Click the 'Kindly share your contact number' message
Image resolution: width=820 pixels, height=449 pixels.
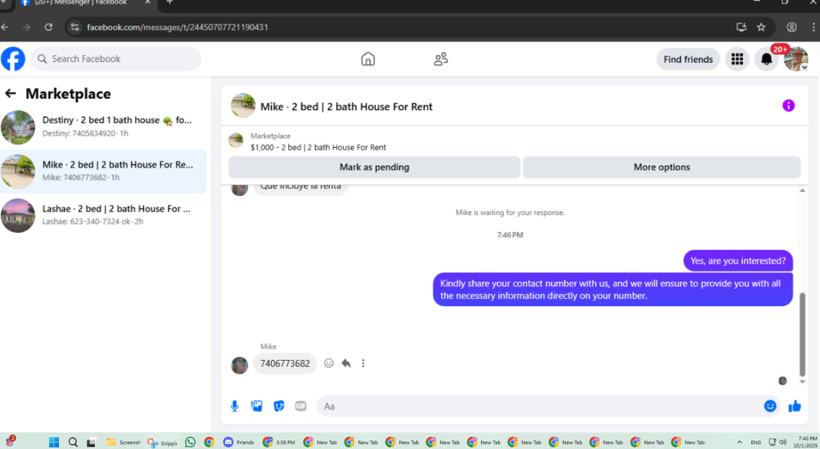[x=612, y=289]
